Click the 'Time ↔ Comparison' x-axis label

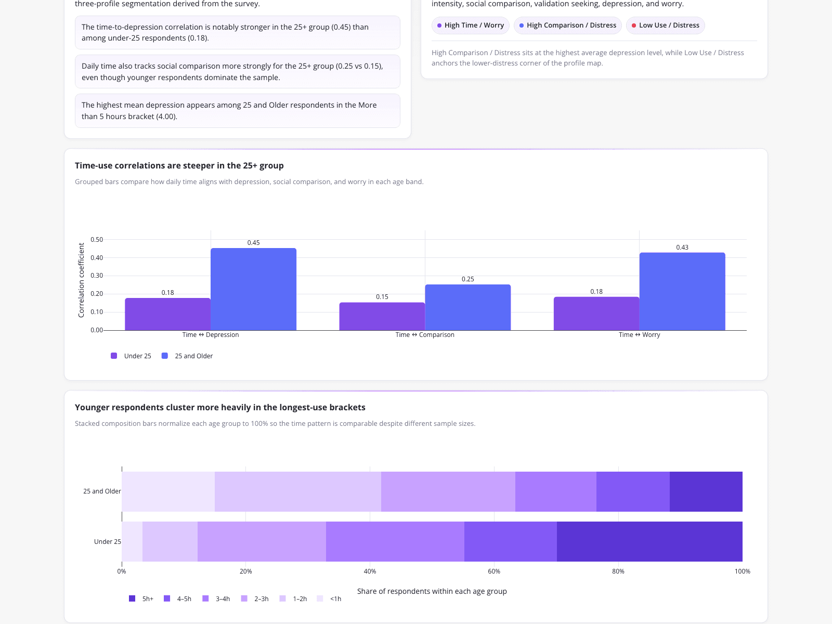tap(425, 335)
